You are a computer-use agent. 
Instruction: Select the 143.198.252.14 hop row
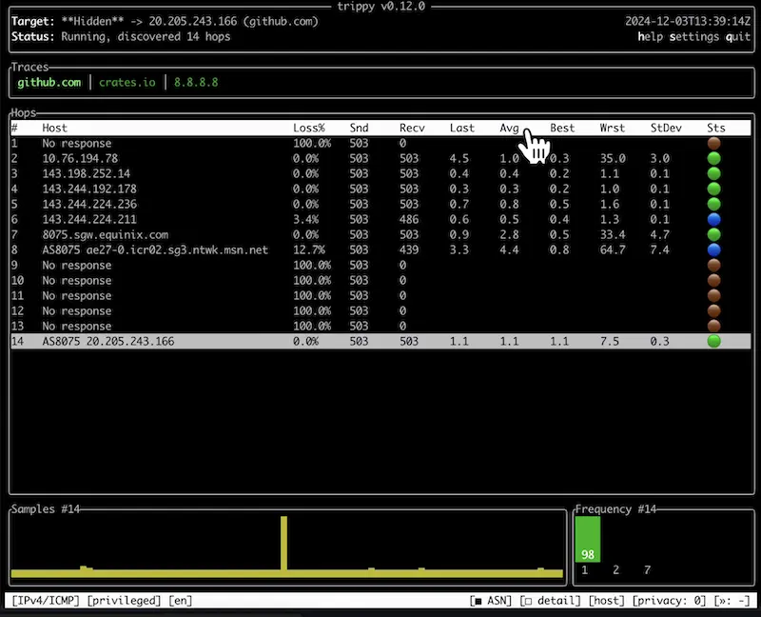click(x=380, y=173)
